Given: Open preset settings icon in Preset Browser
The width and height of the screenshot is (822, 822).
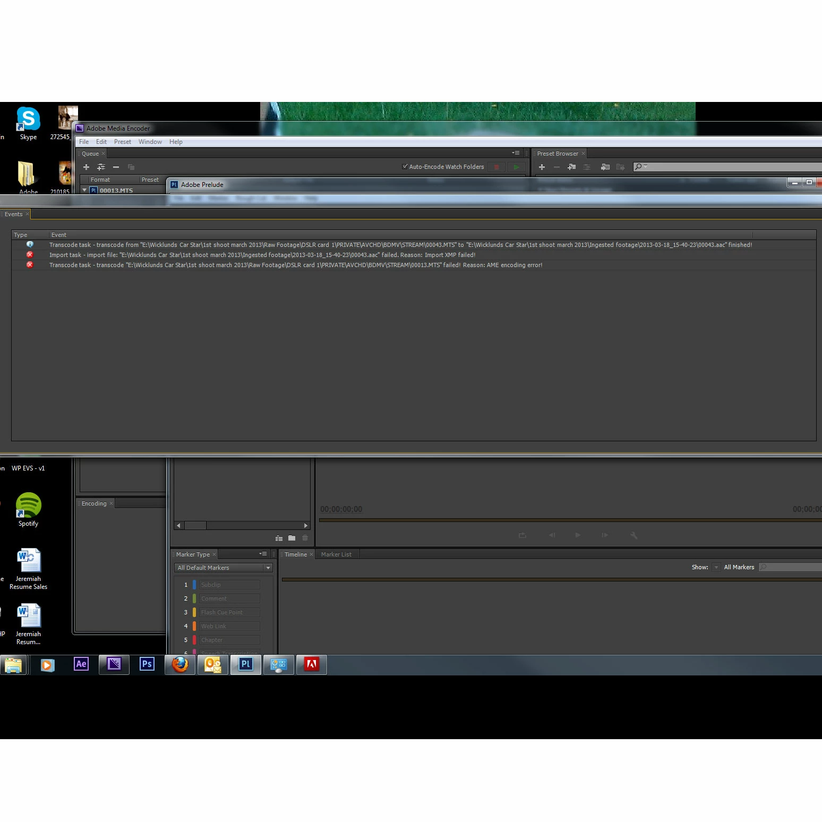Looking at the screenshot, I should (587, 167).
